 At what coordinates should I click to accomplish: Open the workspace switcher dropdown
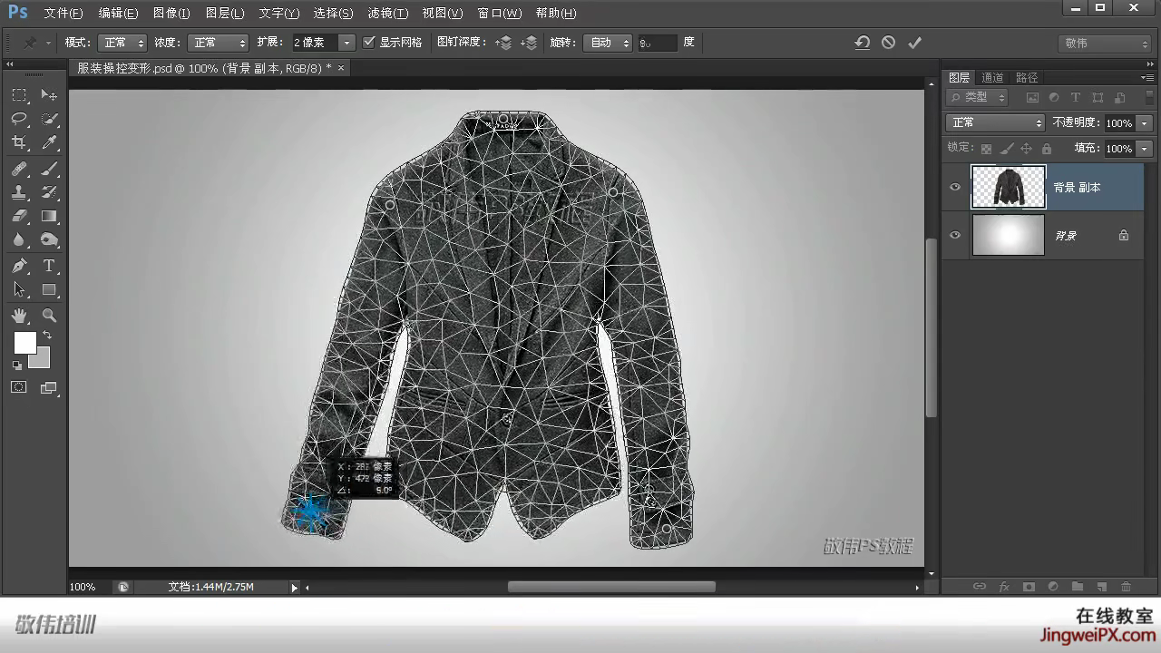pos(1105,44)
